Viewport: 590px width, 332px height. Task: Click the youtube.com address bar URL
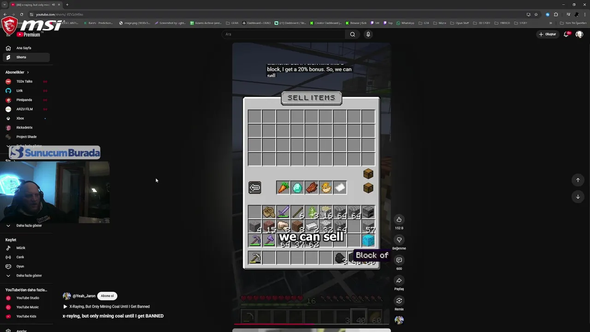(x=59, y=14)
